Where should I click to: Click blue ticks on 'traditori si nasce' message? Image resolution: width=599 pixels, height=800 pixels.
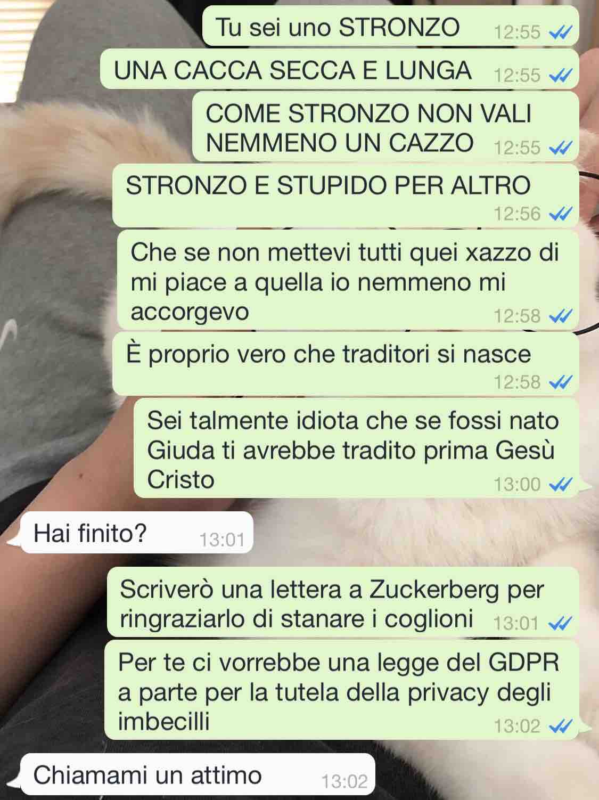tap(560, 382)
